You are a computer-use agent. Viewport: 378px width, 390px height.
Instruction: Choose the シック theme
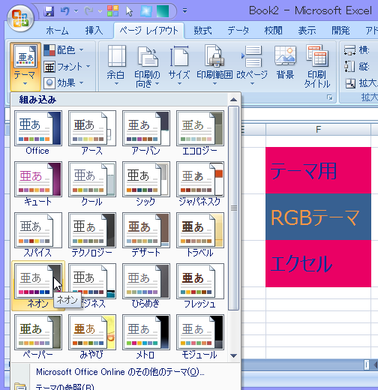pyautogui.click(x=146, y=184)
